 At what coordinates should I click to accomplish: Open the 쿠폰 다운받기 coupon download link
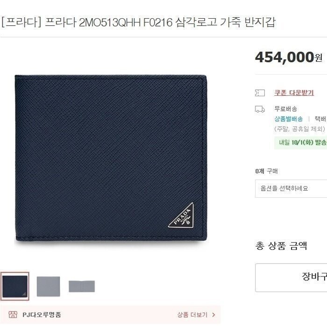[294, 92]
